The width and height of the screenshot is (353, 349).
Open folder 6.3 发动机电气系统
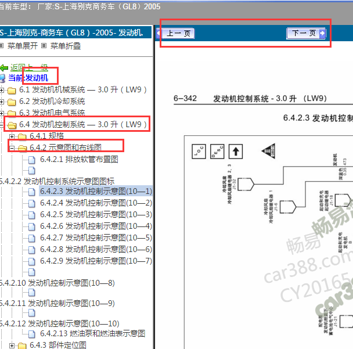pyautogui.click(x=52, y=113)
